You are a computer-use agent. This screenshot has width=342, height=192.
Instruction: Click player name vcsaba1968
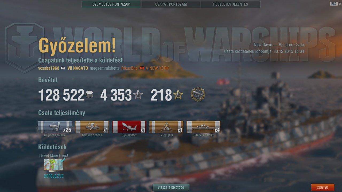[x=49, y=68]
